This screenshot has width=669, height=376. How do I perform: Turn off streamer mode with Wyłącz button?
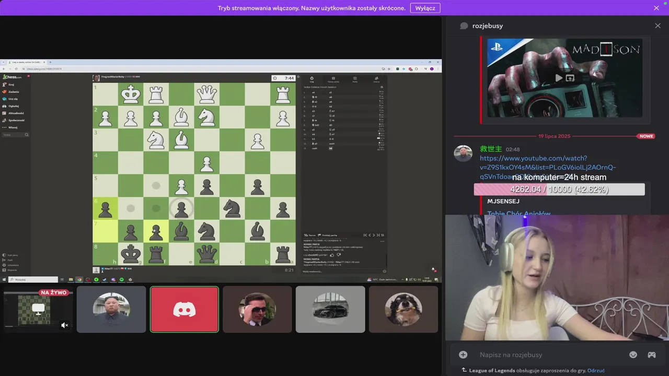pos(425,8)
